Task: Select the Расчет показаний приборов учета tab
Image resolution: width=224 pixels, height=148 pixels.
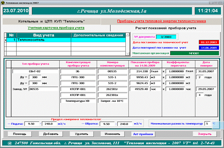Action: (166, 28)
